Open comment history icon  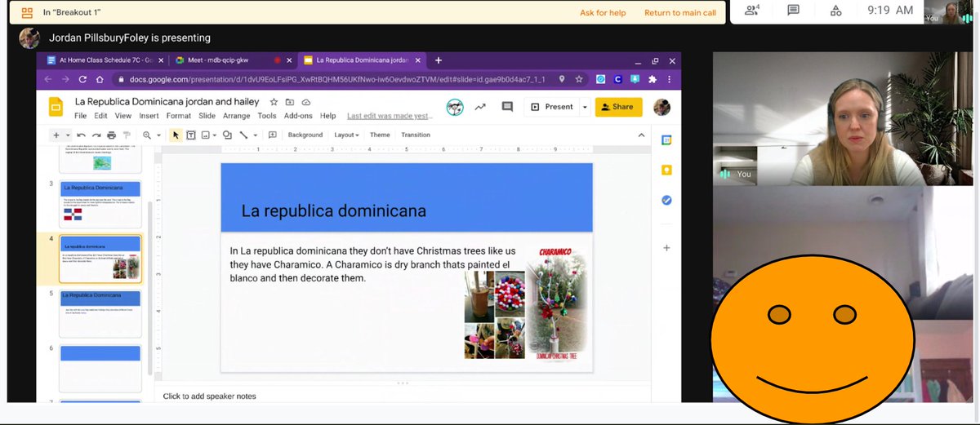click(x=507, y=107)
